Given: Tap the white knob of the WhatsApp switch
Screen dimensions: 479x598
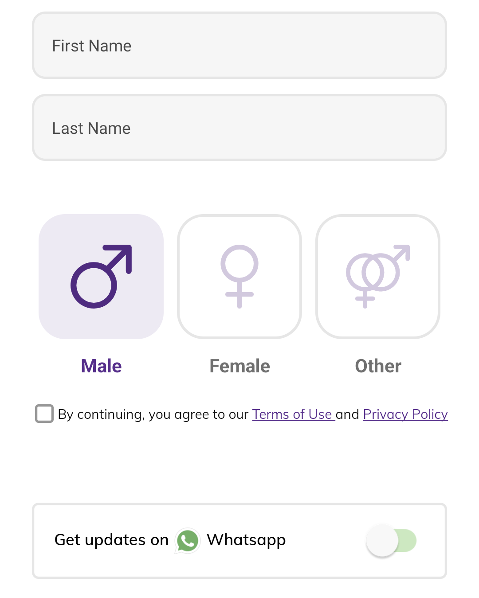Looking at the screenshot, I should 382,540.
